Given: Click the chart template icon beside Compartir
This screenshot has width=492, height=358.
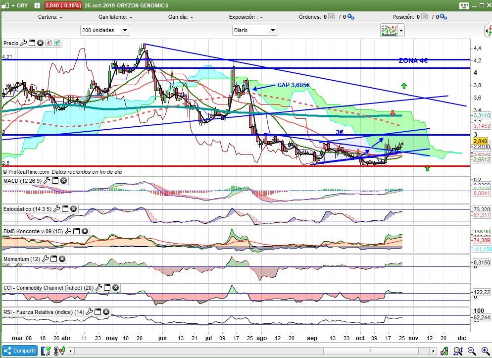Looking at the screenshot, I should [x=46, y=351].
